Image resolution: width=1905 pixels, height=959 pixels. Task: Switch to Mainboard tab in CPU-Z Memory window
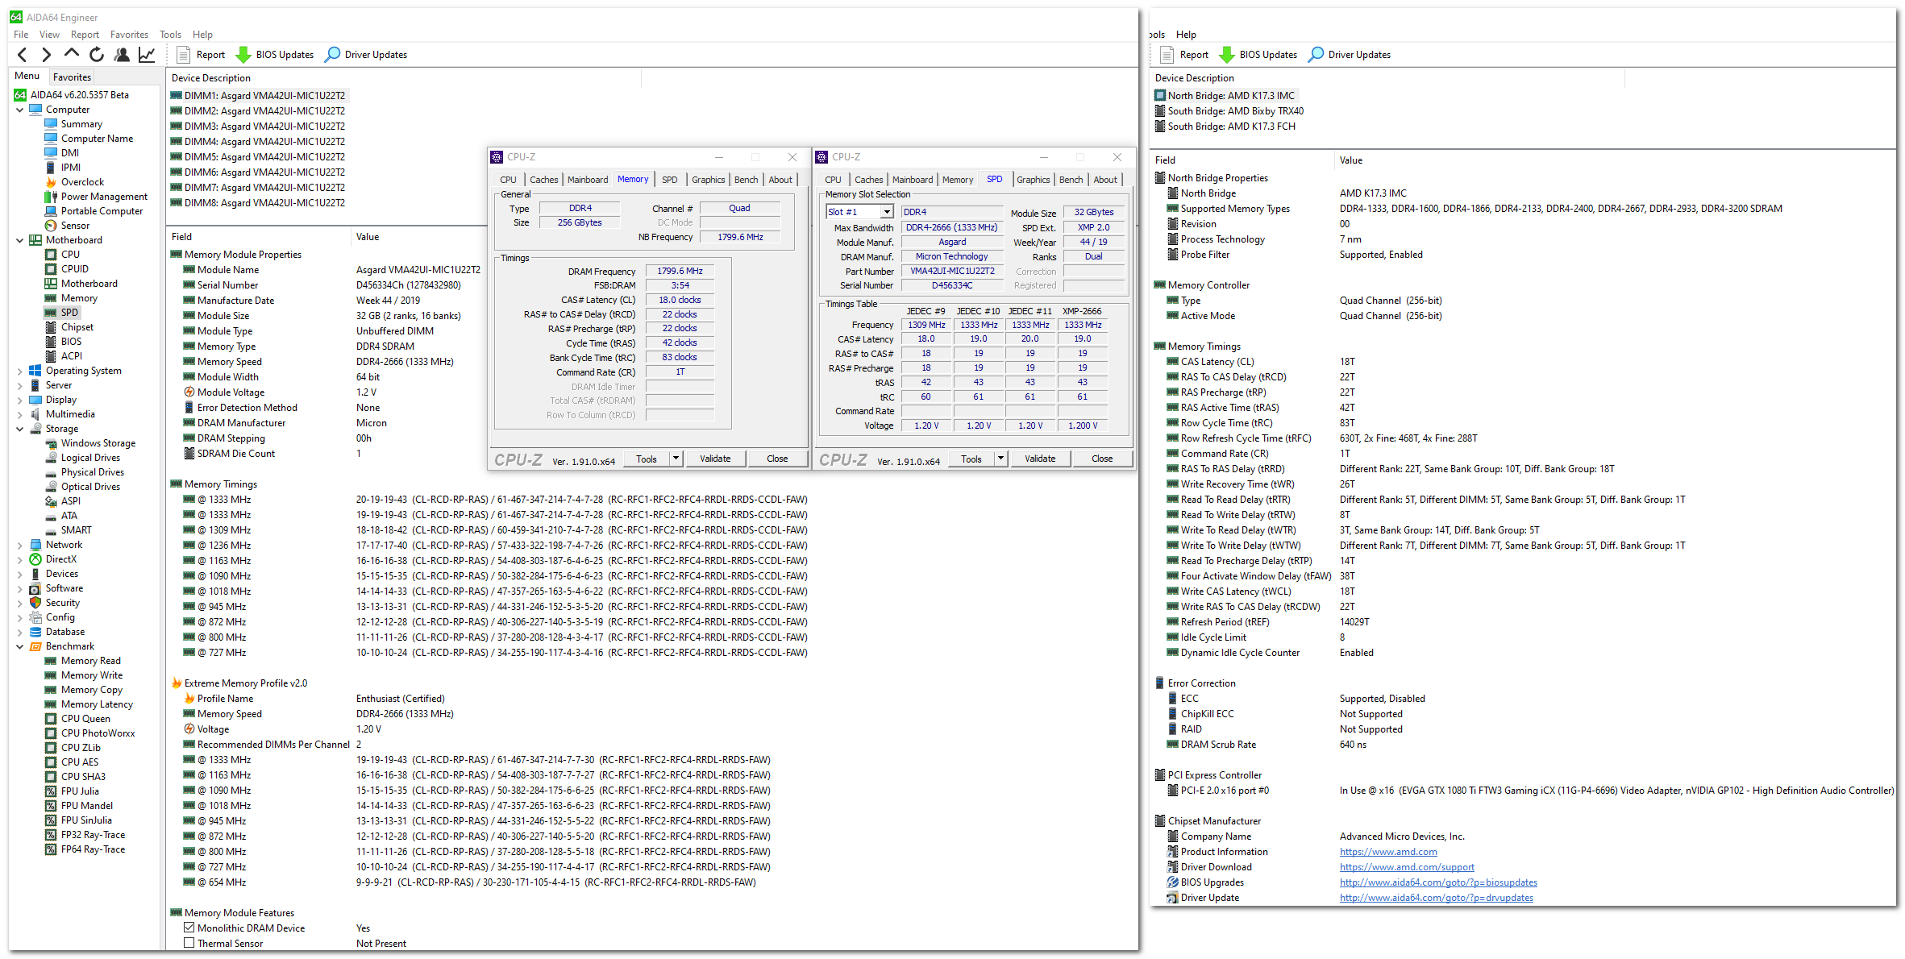pos(588,180)
